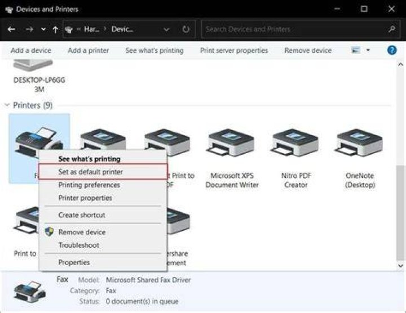
Task: Click Remove device in toolbar
Action: pos(308,51)
